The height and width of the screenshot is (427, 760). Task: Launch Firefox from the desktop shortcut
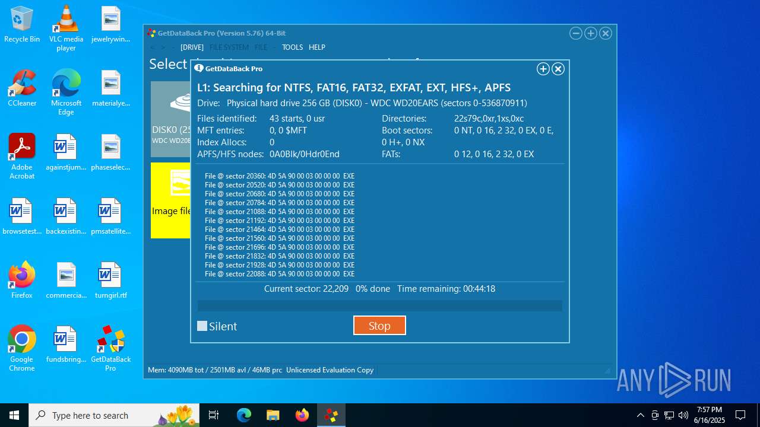(22, 281)
